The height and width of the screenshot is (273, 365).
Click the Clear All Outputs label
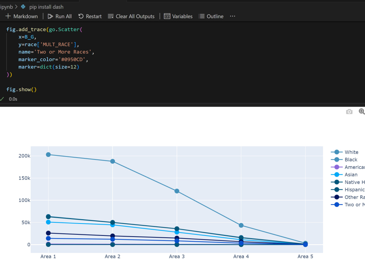[135, 16]
